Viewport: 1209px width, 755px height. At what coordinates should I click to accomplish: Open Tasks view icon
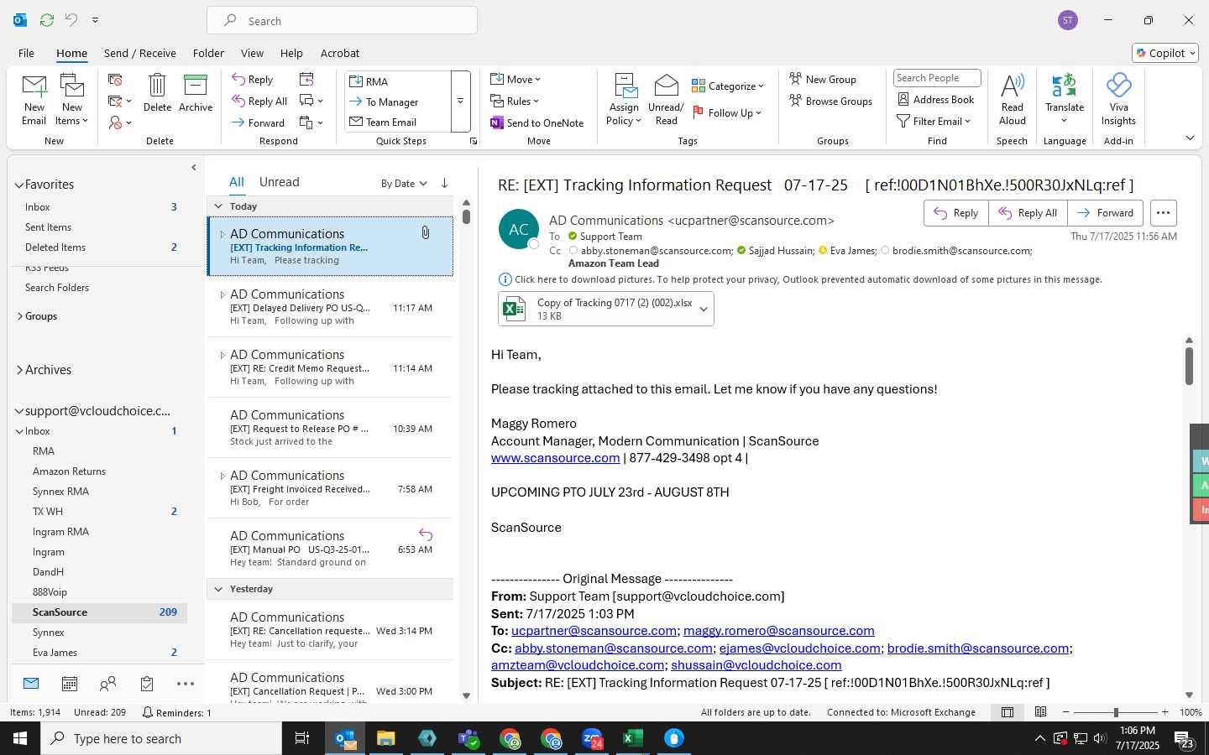pos(147,685)
